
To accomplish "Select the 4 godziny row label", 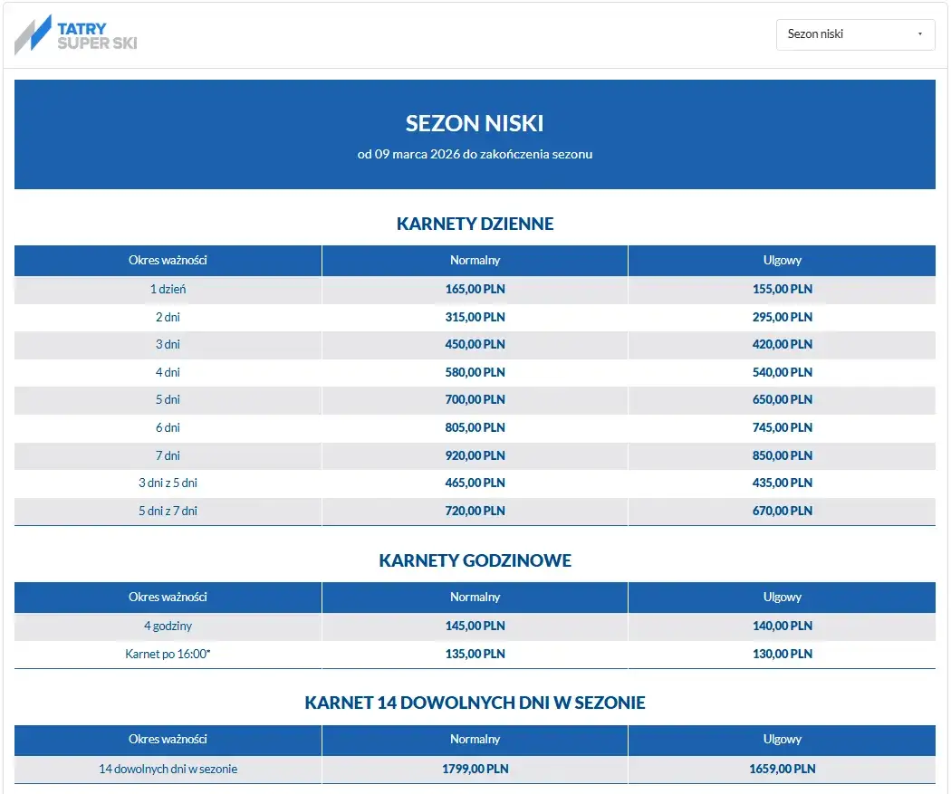I will (168, 626).
